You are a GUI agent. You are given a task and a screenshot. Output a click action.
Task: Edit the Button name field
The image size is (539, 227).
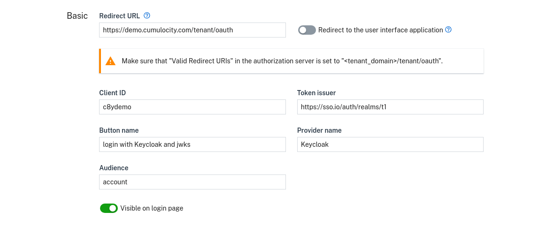(192, 144)
